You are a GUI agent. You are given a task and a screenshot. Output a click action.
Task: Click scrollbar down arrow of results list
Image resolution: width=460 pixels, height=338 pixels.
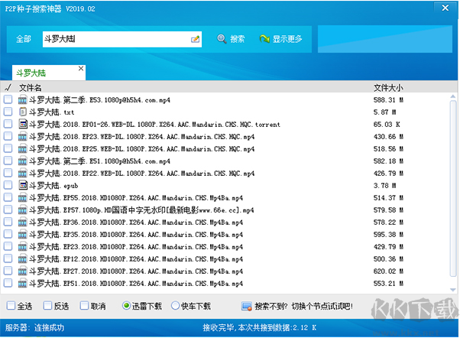452,290
